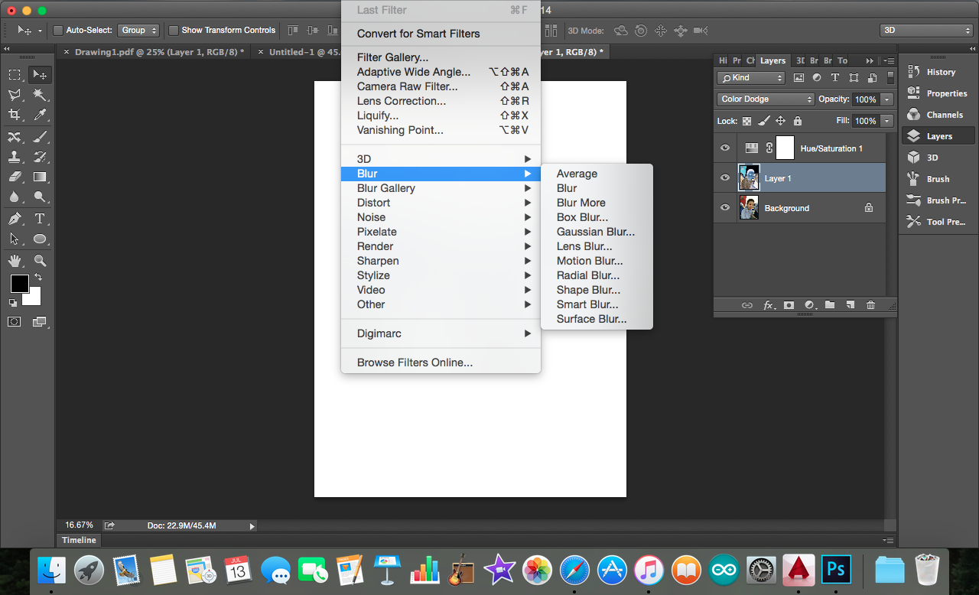Screen dimensions: 979x595
Task: Hide the Background layer
Action: (x=725, y=207)
